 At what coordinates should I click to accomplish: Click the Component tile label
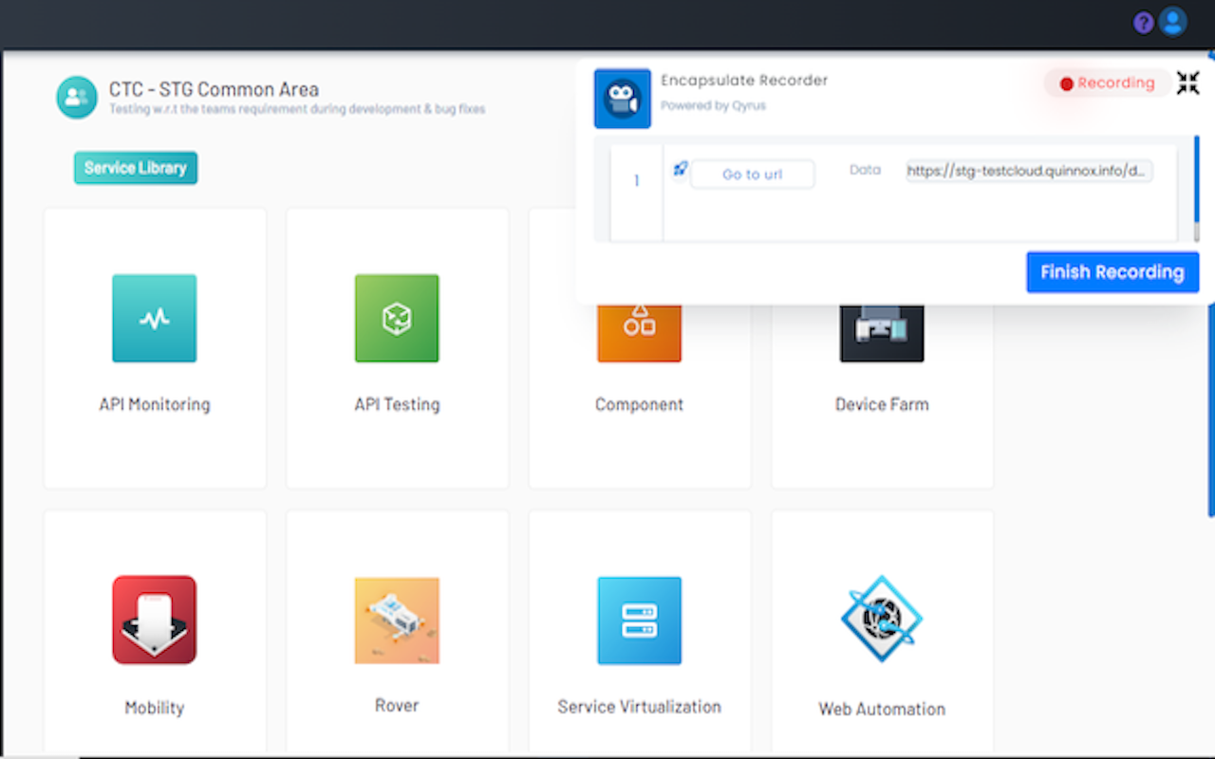[x=639, y=404]
